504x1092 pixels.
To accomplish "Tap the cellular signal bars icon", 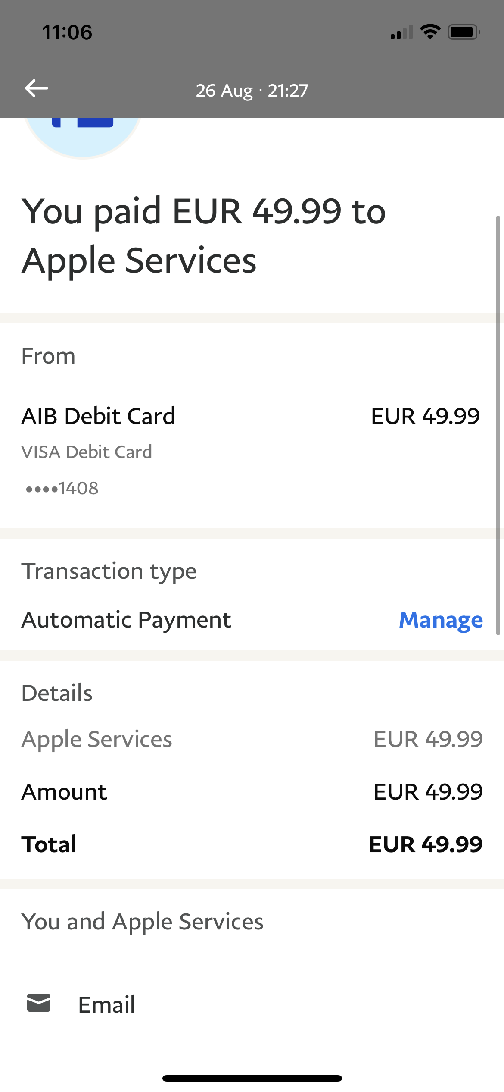I will (x=401, y=33).
